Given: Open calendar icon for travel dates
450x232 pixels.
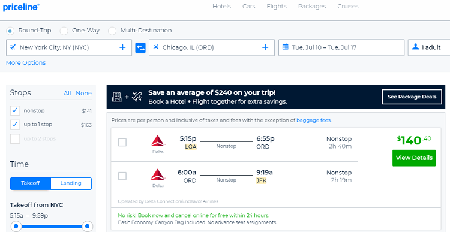Looking at the screenshot, I should pyautogui.click(x=285, y=47).
